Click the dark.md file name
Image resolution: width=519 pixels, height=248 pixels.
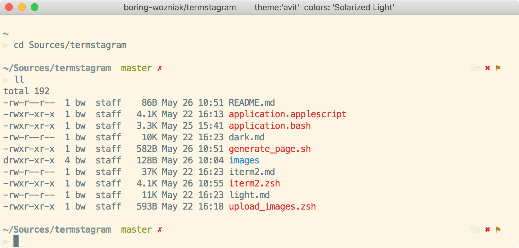[247, 137]
